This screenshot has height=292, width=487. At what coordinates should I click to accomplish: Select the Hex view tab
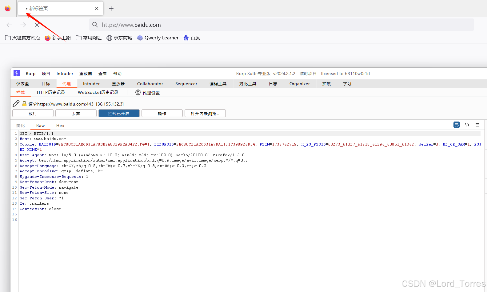[x=60, y=126]
